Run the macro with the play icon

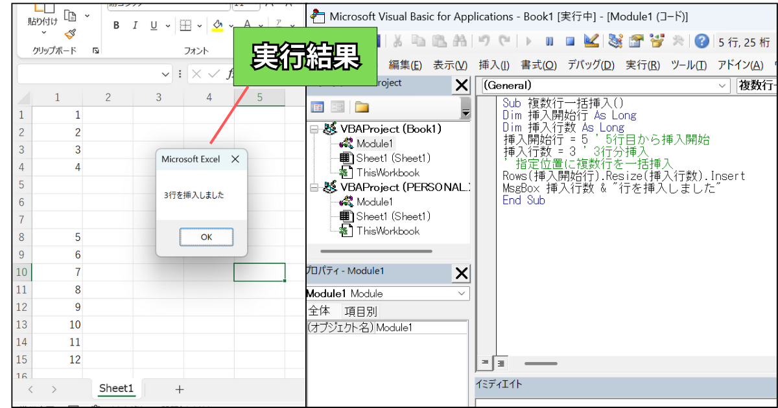pos(529,41)
